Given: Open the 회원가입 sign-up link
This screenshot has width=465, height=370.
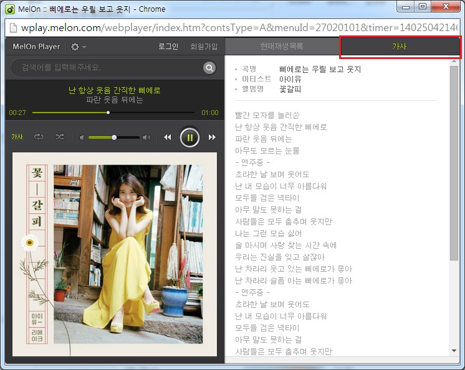Looking at the screenshot, I should pyautogui.click(x=204, y=47).
